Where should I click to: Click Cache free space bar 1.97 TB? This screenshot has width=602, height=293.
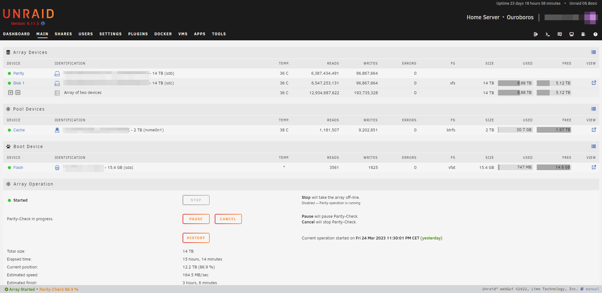pos(554,130)
